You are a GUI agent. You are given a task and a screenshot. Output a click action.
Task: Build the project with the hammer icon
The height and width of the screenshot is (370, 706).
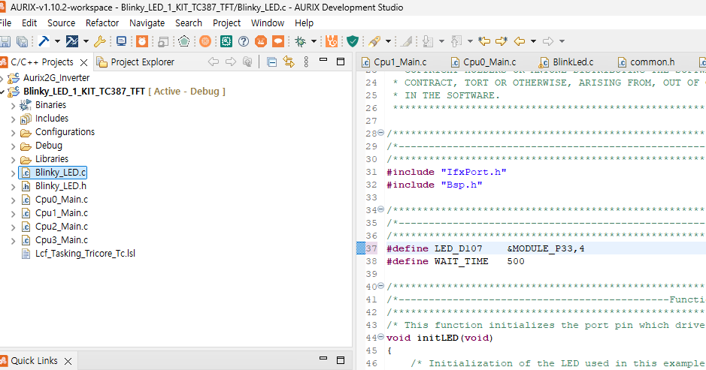pos(44,41)
